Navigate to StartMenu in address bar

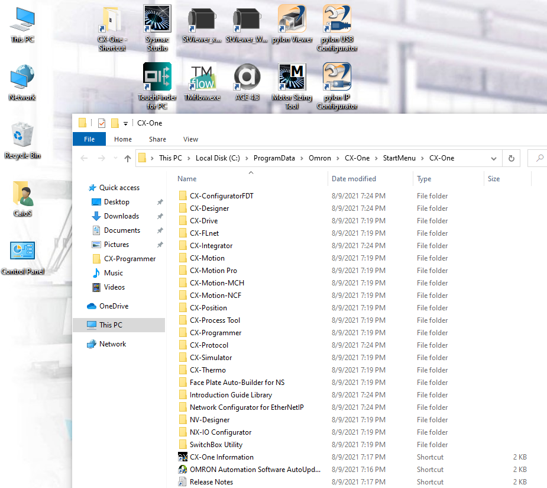point(399,158)
